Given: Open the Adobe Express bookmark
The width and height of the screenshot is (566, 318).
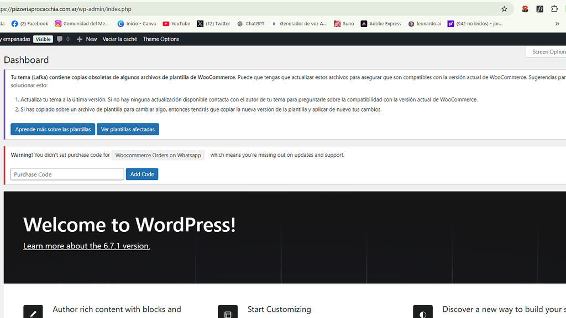Looking at the screenshot, I should click(381, 24).
